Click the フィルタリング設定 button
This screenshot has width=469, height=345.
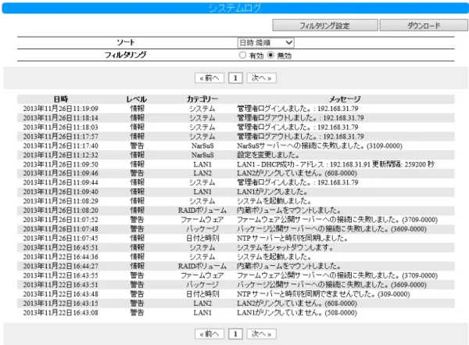coord(324,25)
